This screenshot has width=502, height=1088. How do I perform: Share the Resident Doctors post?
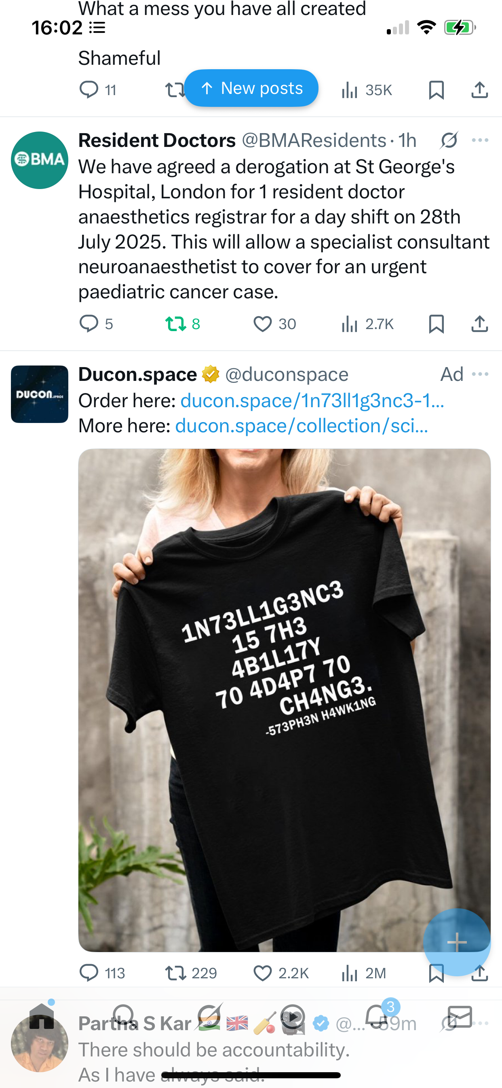click(x=480, y=324)
